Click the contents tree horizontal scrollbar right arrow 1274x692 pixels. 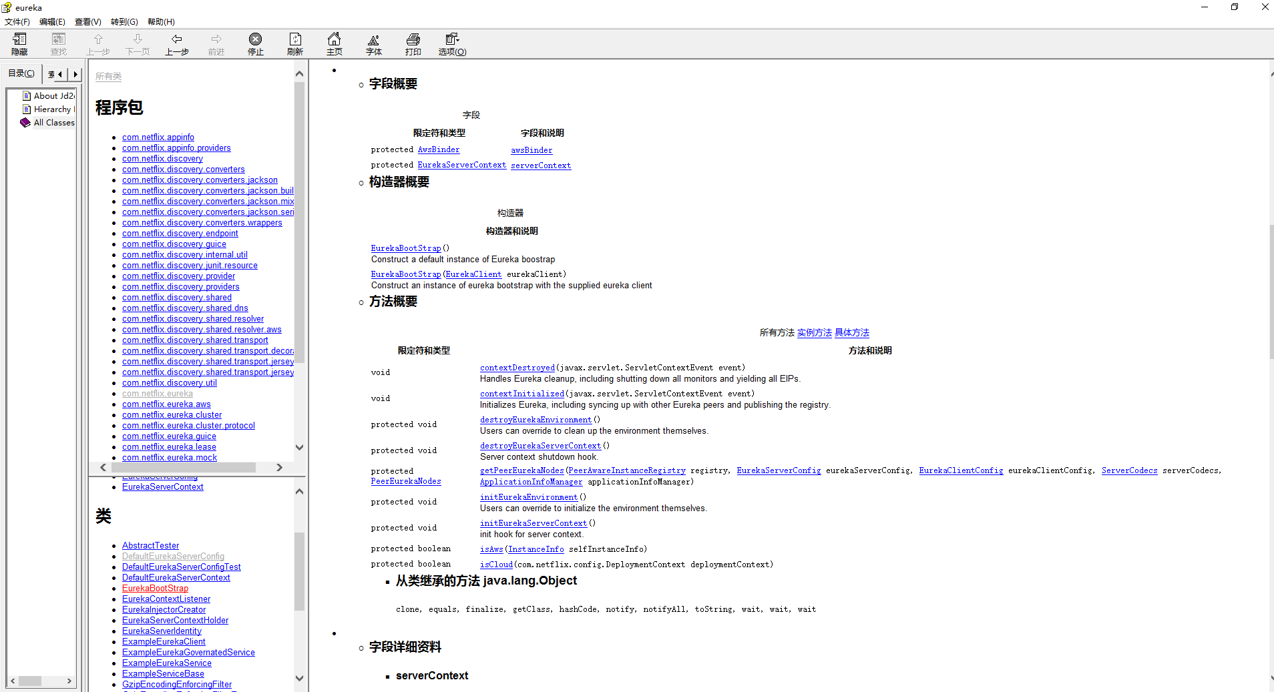69,681
